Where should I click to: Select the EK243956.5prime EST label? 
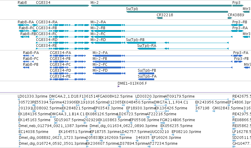point(211,102)
